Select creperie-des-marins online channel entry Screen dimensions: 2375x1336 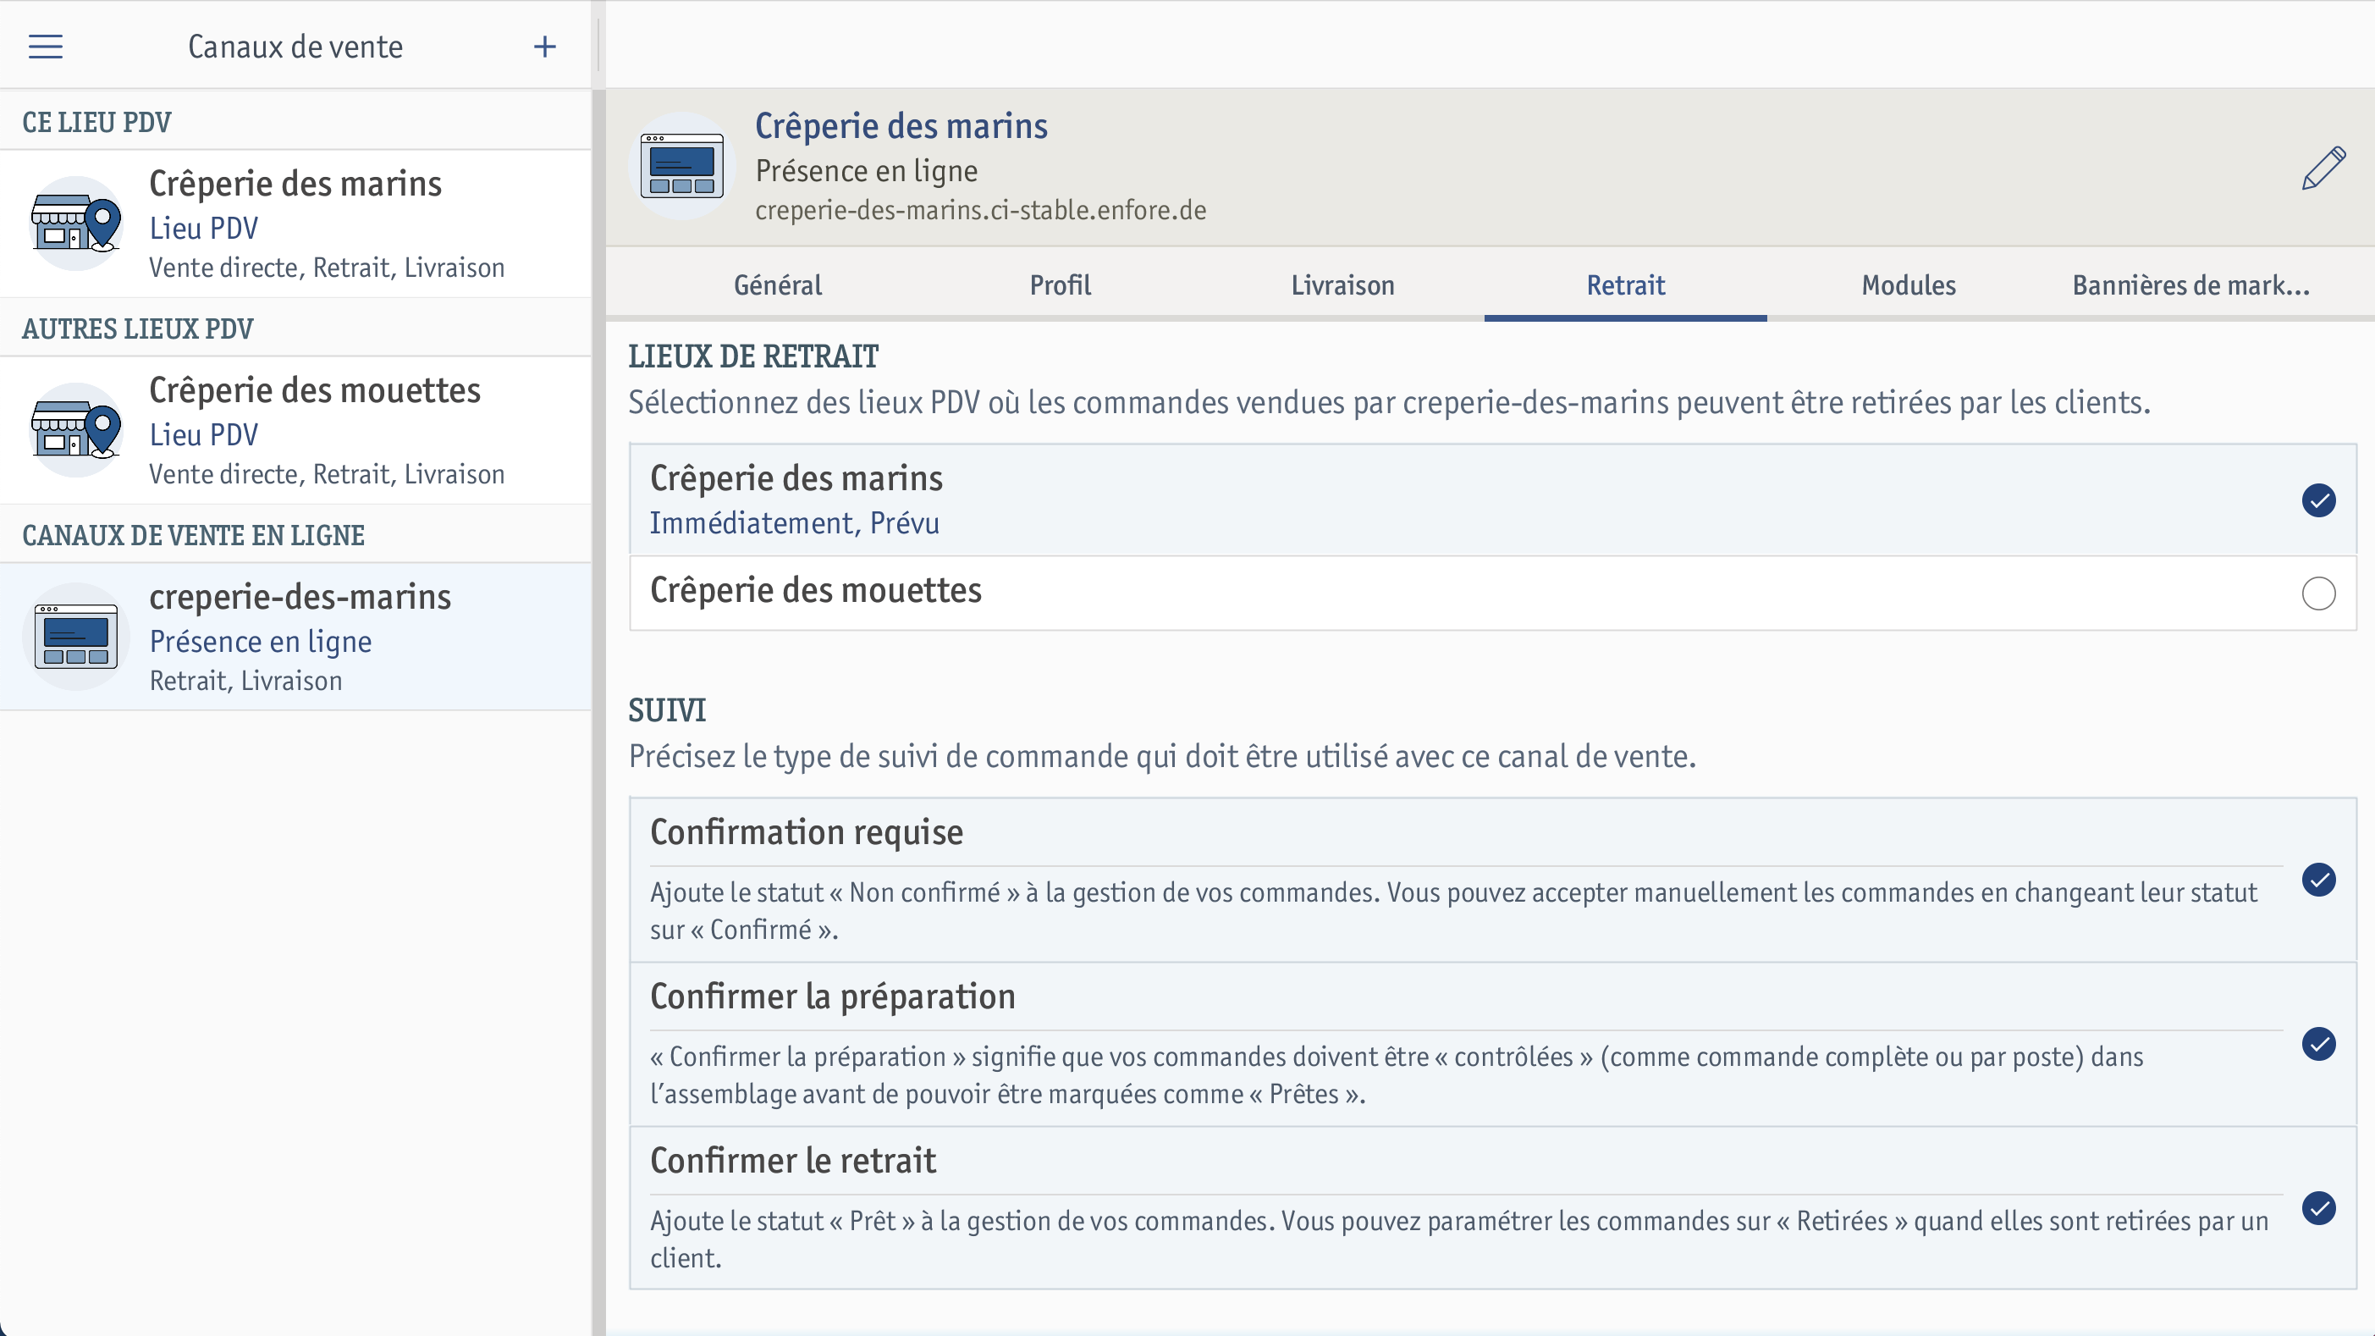pos(295,638)
